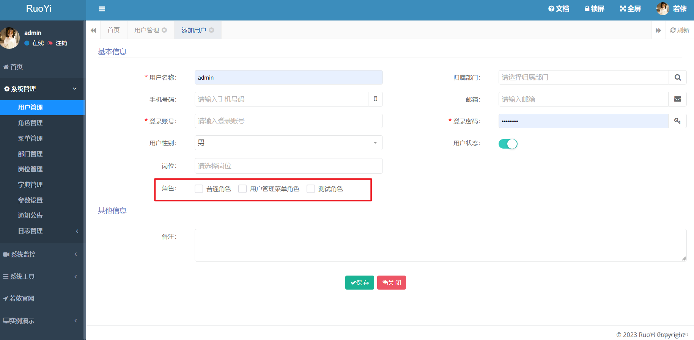Open 用户管理 in sidebar
Screen dimensions: 694x340
pos(42,107)
